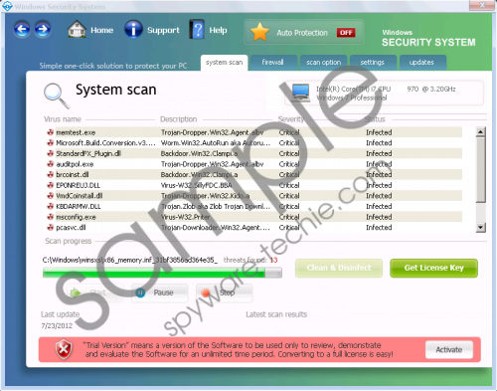Click threat icon beside auditpol.exe

[x=50, y=164]
